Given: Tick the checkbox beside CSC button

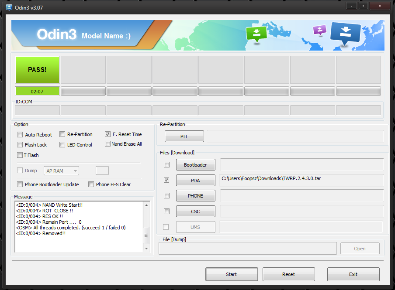Looking at the screenshot, I should pos(166,211).
